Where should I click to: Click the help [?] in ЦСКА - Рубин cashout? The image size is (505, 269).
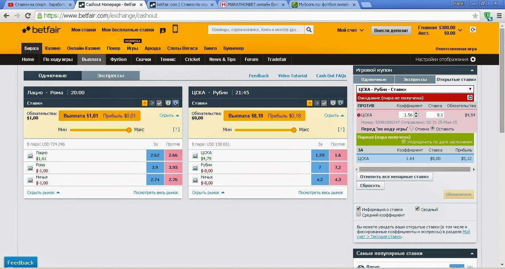pyautogui.click(x=341, y=130)
